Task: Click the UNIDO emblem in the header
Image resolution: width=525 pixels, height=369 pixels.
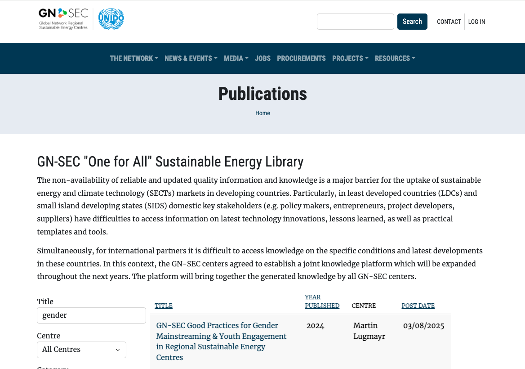Action: pyautogui.click(x=111, y=19)
